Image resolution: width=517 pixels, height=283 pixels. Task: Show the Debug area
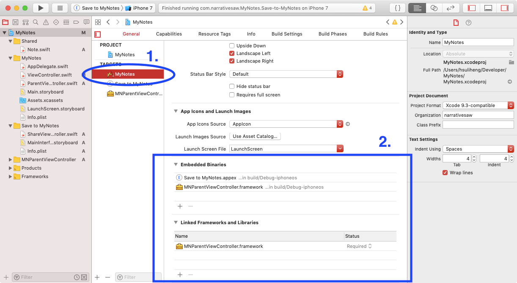[488, 8]
